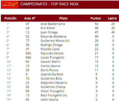Select León Gauna in last row
This screenshot has width=119, height=102.
point(50,99)
